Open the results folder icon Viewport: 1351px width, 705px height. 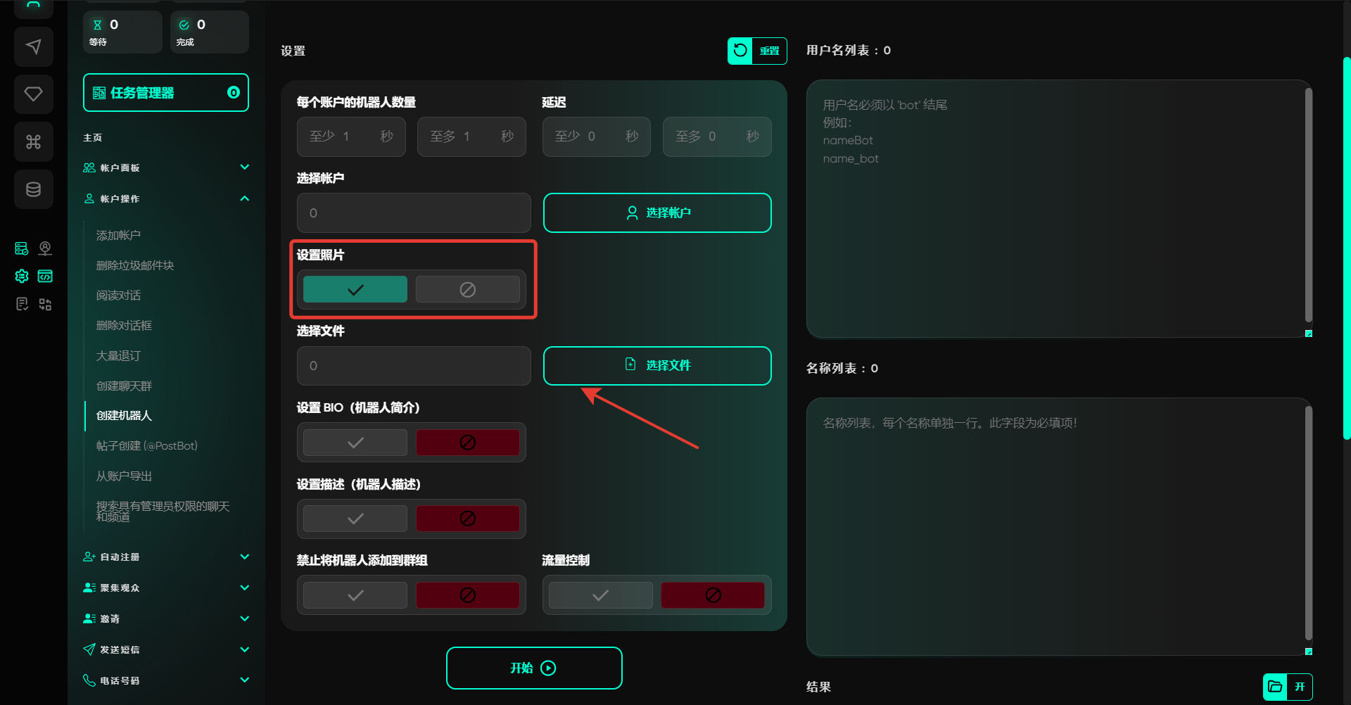pos(1275,687)
